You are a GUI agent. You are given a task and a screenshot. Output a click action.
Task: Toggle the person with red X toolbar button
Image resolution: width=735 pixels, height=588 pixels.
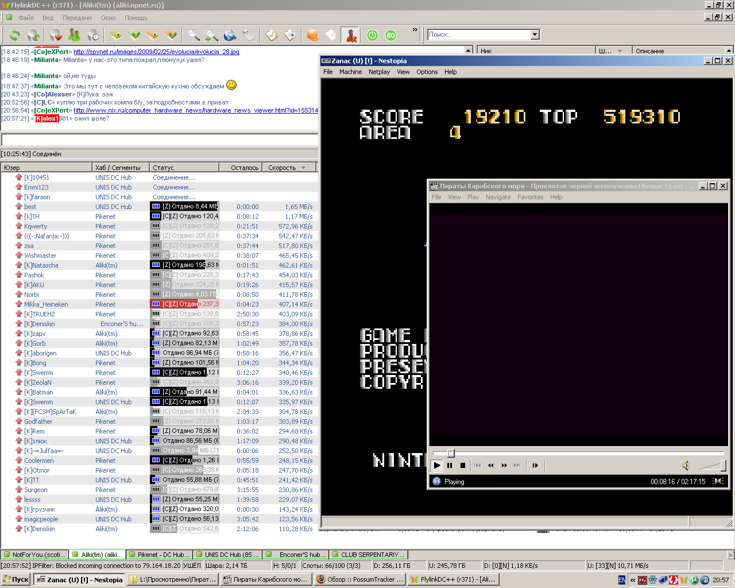(350, 36)
